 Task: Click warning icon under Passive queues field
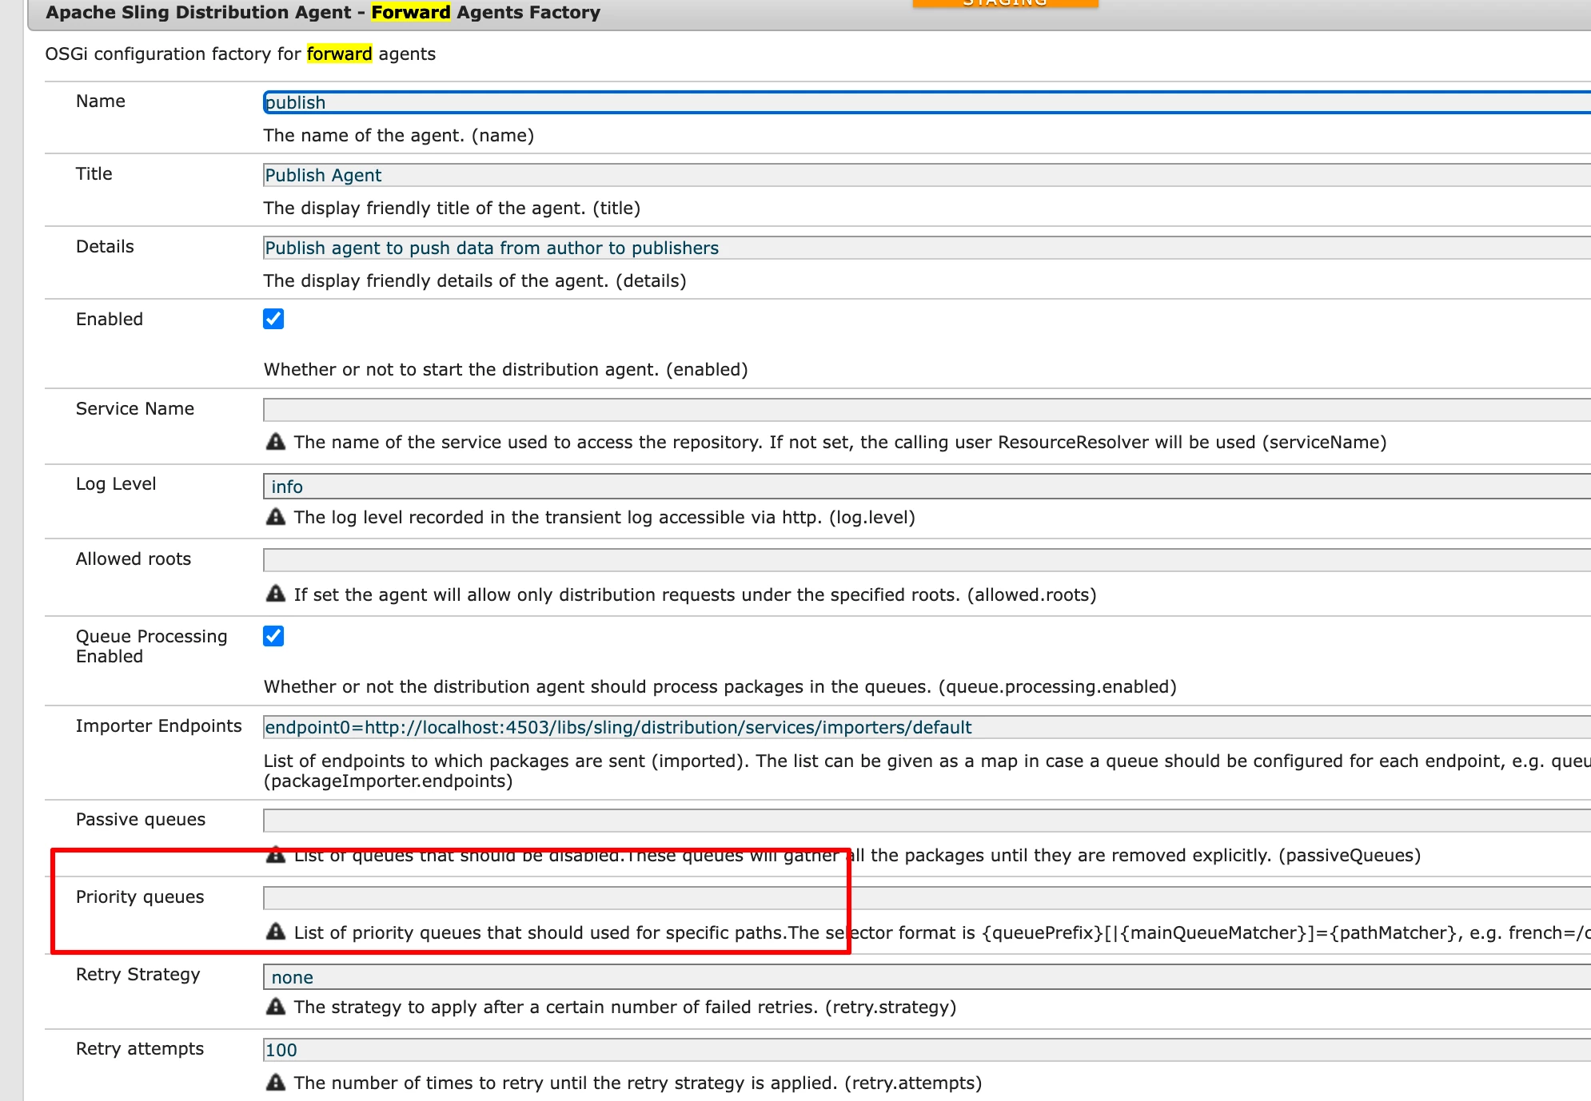click(275, 856)
